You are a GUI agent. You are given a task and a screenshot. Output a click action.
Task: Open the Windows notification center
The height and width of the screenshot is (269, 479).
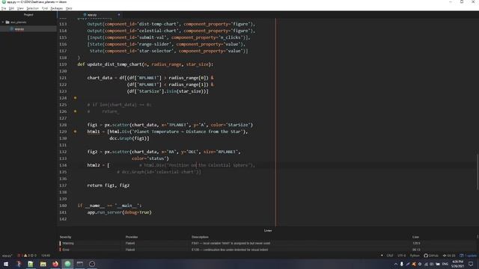pyautogui.click(x=471, y=264)
